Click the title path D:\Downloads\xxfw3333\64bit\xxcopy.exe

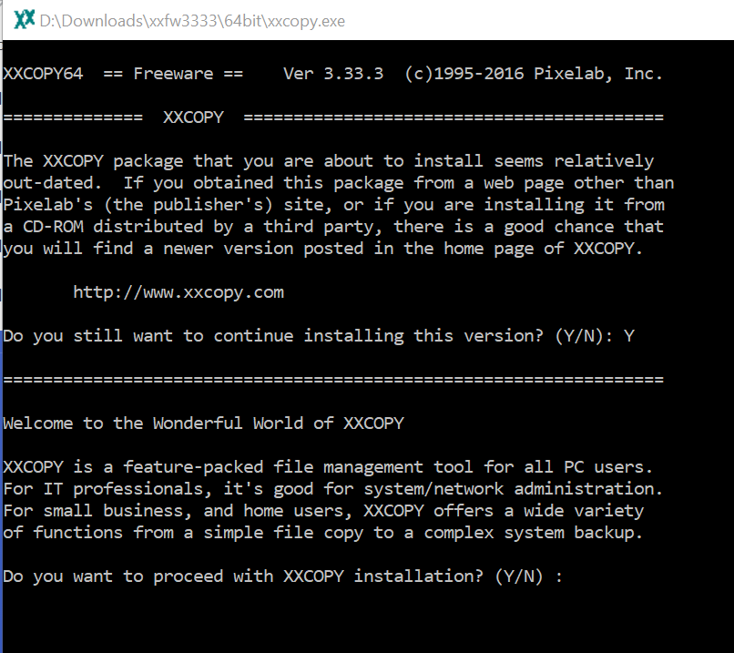pyautogui.click(x=192, y=21)
